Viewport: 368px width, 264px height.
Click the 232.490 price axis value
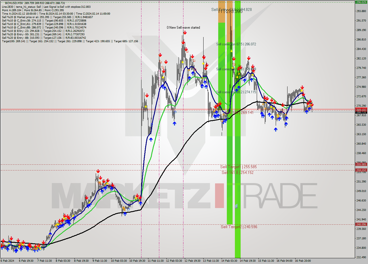[361, 257]
